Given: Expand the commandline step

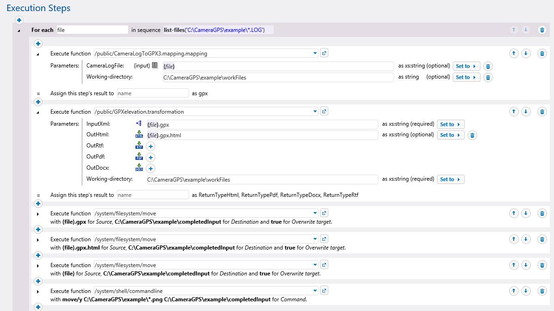Looking at the screenshot, I should pos(38,292).
